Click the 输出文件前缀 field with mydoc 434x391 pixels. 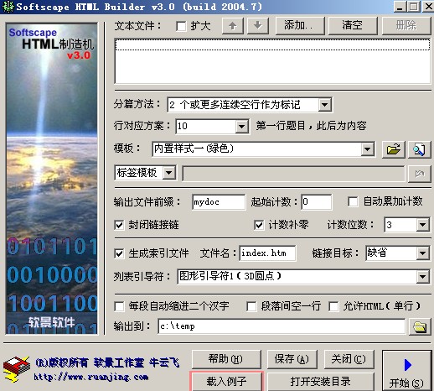pos(219,202)
